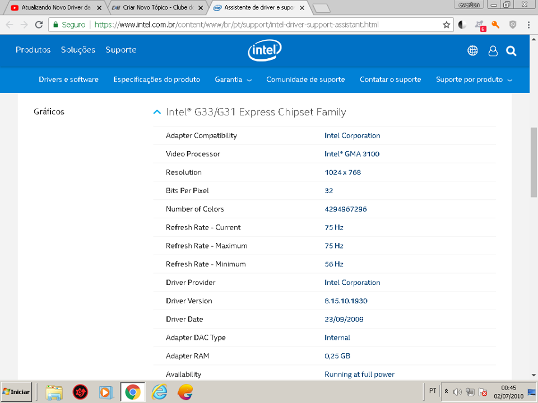Select the driver version 8.15.10.1930
Image resolution: width=538 pixels, height=403 pixels.
(346, 301)
